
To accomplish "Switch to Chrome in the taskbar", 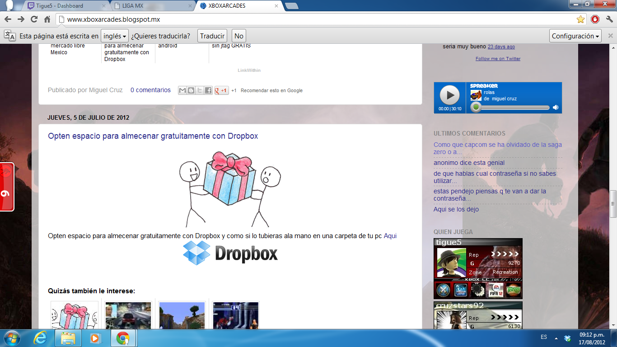I will point(123,338).
